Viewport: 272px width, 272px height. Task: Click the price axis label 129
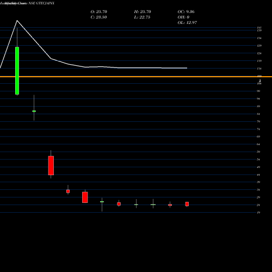click(x=259, y=46)
